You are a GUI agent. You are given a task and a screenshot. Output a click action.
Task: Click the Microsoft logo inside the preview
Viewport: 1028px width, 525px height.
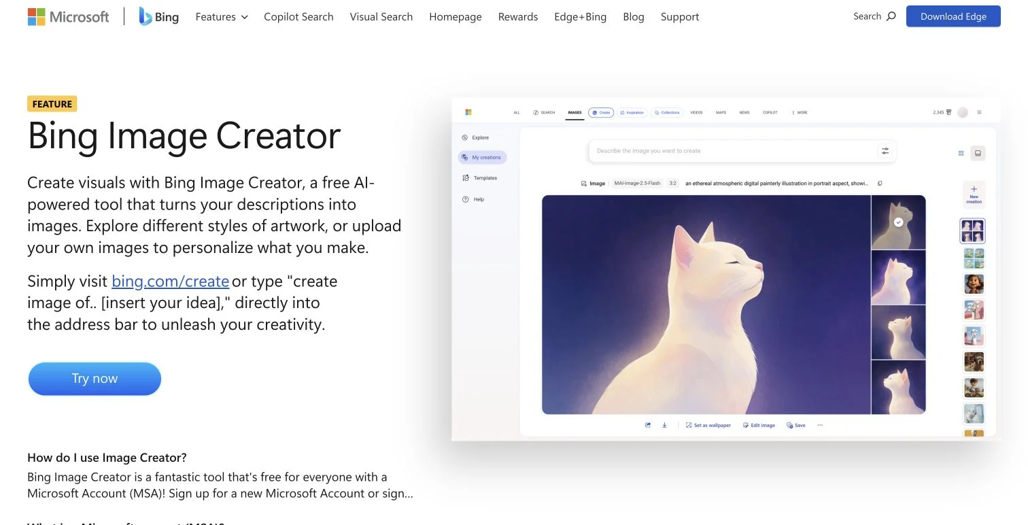point(468,112)
